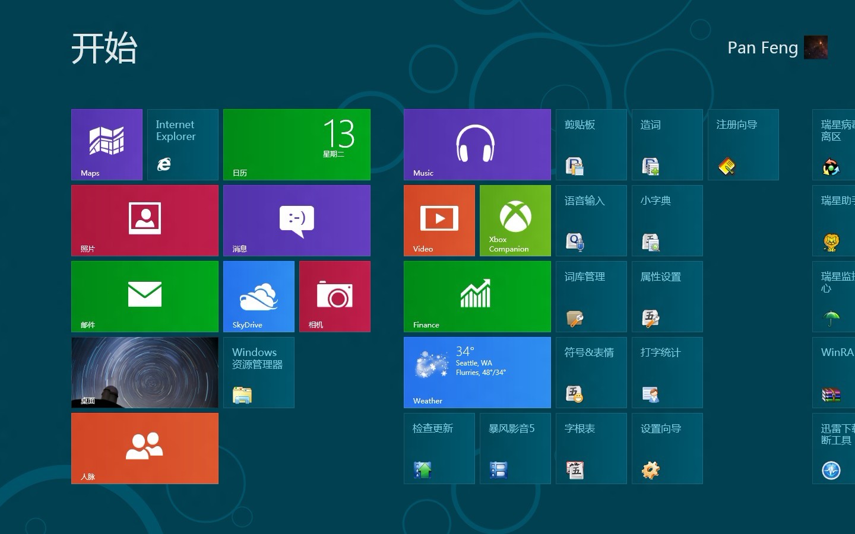Open the 注册向导 tile
The width and height of the screenshot is (855, 534).
[x=743, y=145]
